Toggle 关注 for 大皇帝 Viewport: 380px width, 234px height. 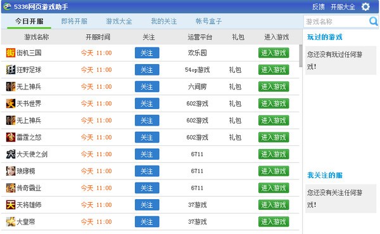click(x=147, y=221)
